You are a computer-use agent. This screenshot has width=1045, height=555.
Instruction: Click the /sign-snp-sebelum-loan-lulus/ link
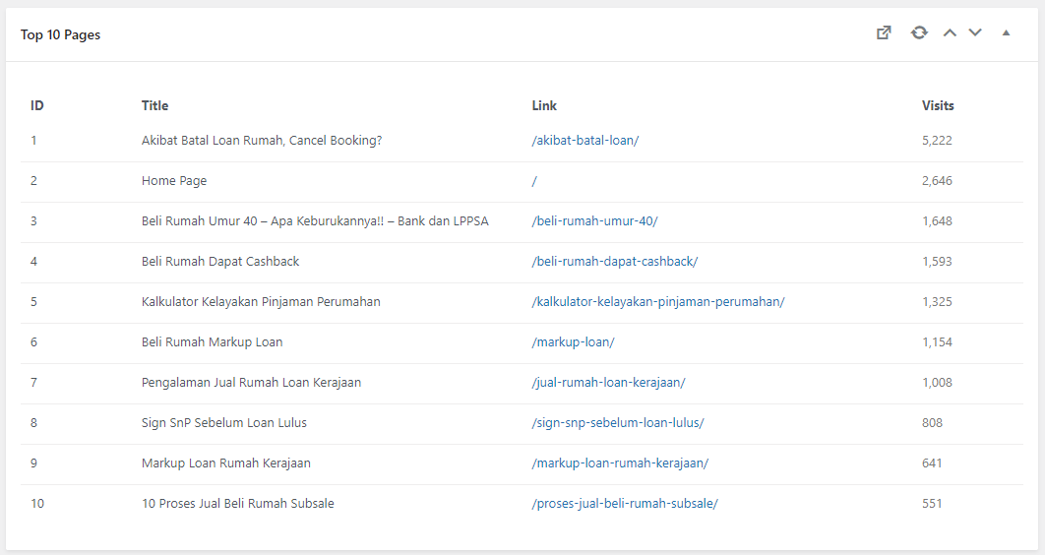point(617,423)
